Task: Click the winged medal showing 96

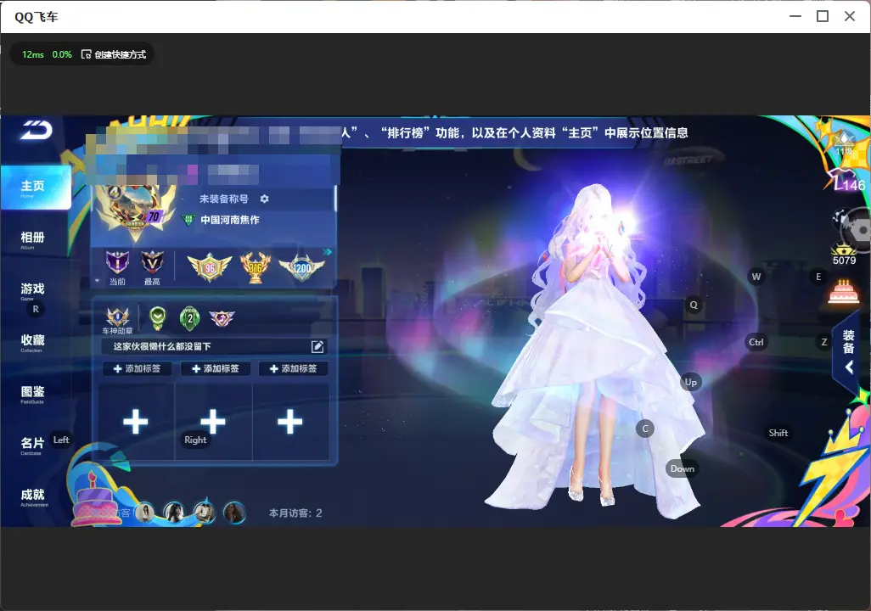Action: (210, 267)
